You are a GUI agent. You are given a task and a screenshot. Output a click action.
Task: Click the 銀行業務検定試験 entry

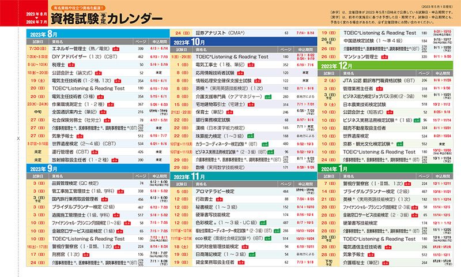[213, 120]
